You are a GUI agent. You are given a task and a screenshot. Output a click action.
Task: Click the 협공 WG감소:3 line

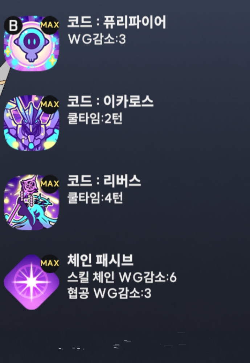tap(109, 293)
